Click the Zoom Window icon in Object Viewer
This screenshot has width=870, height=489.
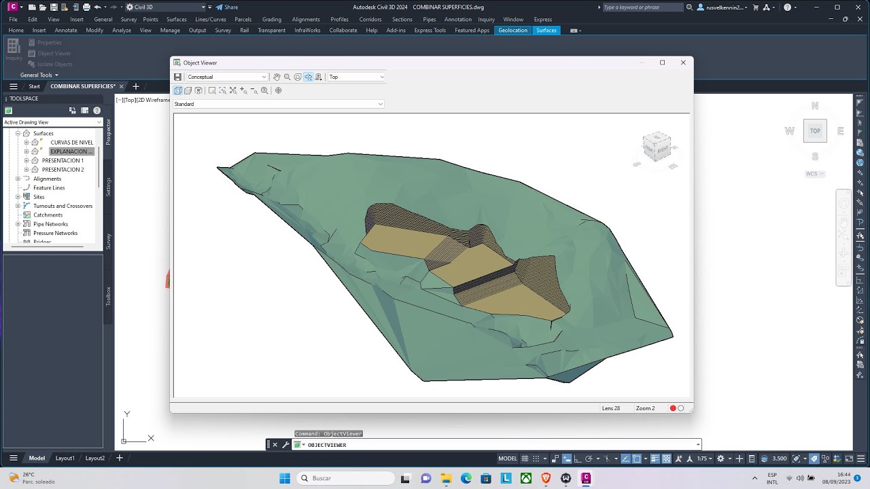(212, 90)
